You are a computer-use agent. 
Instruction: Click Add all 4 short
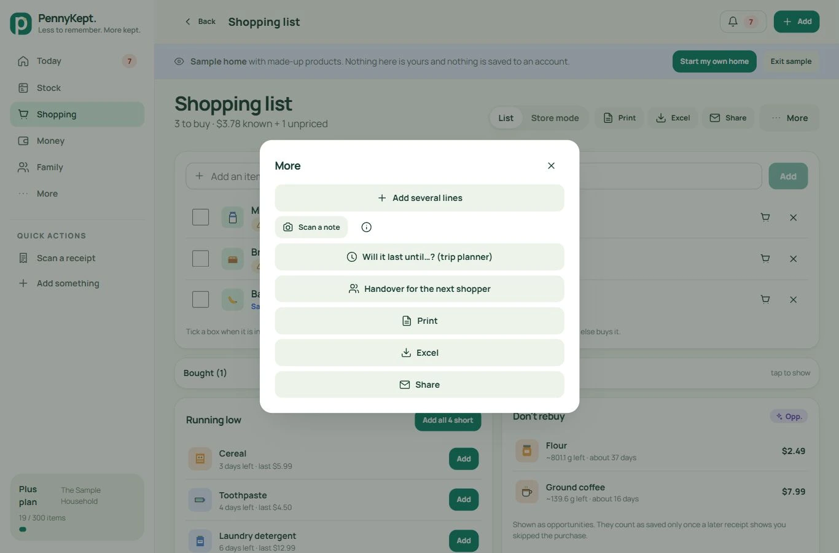(448, 420)
